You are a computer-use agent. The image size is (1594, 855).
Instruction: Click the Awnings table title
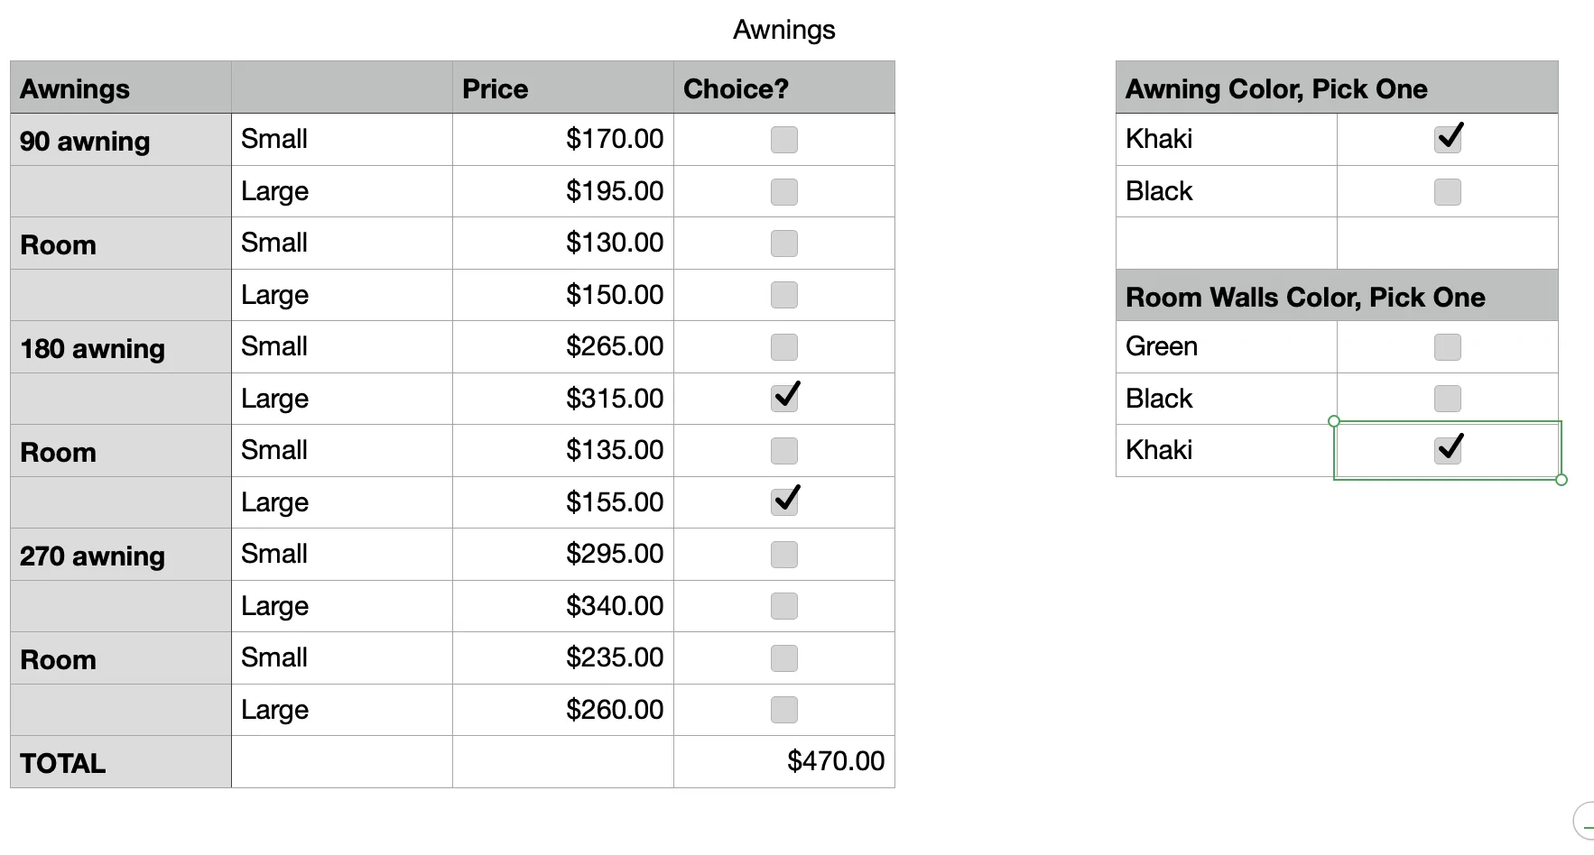pyautogui.click(x=783, y=30)
